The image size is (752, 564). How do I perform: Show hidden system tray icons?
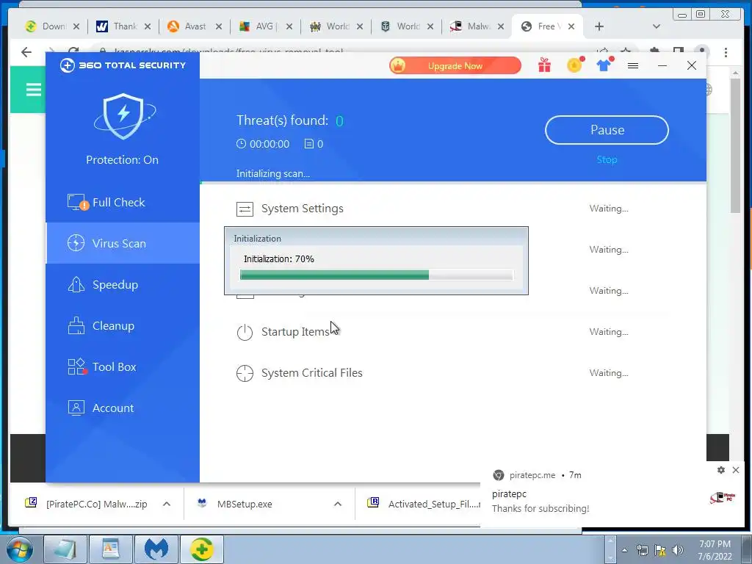pyautogui.click(x=624, y=551)
